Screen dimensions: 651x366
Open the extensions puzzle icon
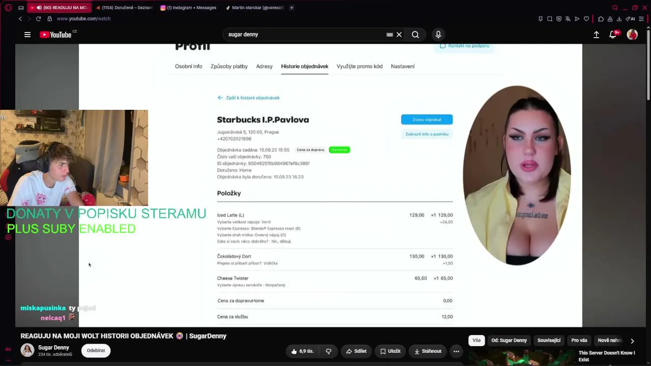[601, 19]
